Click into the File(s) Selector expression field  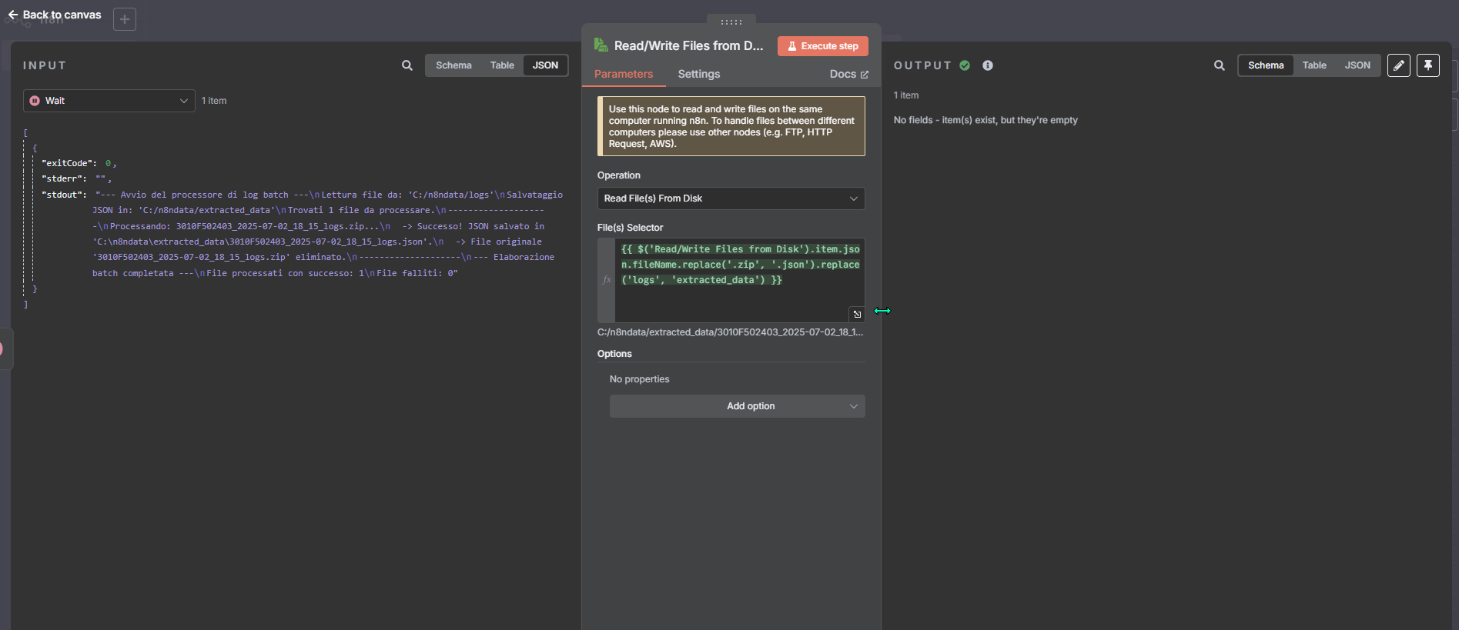tap(739, 280)
